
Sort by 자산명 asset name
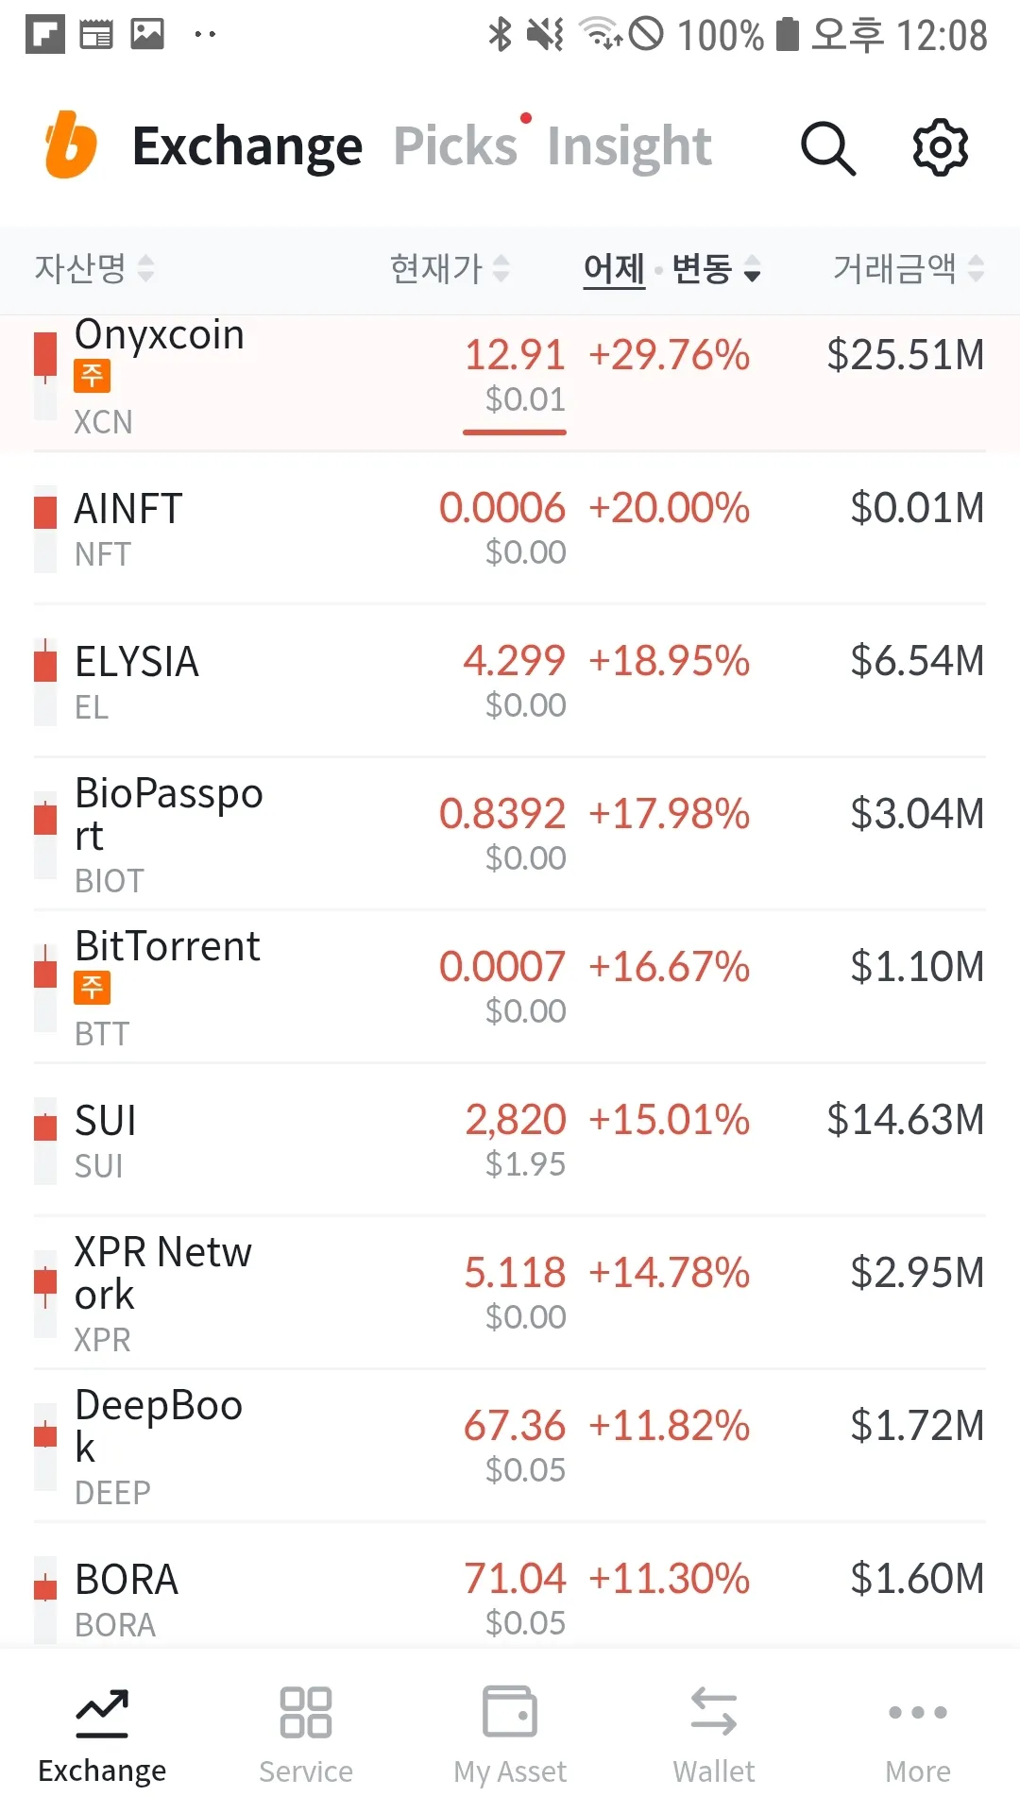(93, 269)
